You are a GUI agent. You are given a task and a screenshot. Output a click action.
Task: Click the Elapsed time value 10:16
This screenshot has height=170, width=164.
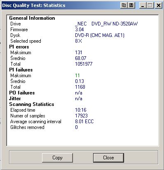coord(81,110)
